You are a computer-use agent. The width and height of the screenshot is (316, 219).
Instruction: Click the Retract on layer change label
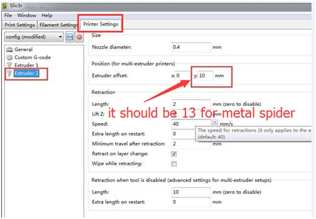pos(120,154)
